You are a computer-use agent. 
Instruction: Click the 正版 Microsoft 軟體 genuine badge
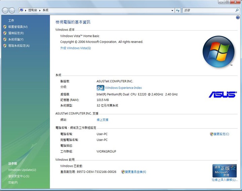tap(225, 171)
